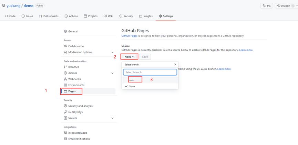This screenshot has height=145, width=298.
Task: Open Moderation options in sidebar
Action: point(80,52)
